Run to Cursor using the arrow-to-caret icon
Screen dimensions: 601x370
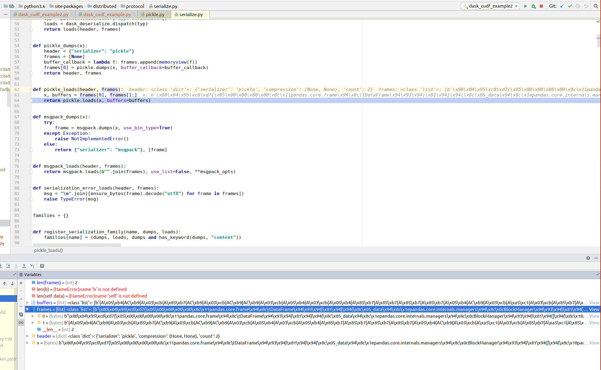pos(32,266)
